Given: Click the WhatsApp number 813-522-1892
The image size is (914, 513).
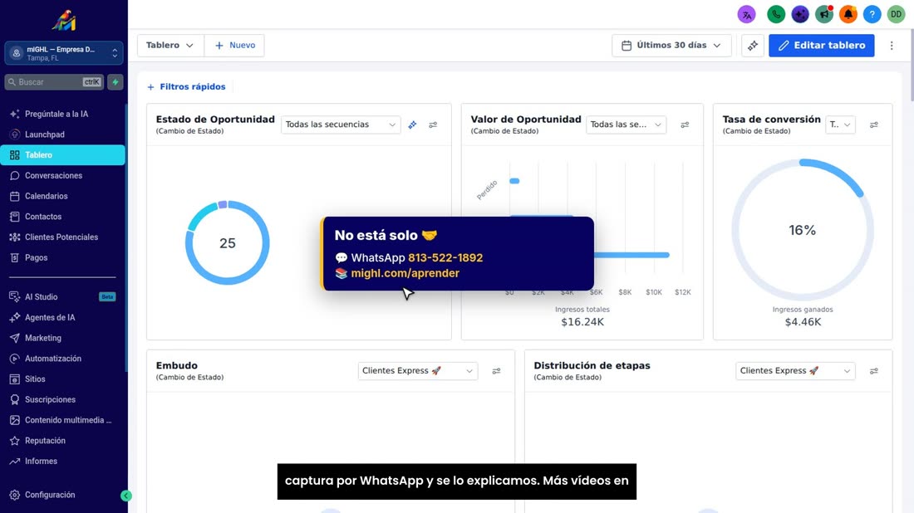Looking at the screenshot, I should (x=445, y=257).
